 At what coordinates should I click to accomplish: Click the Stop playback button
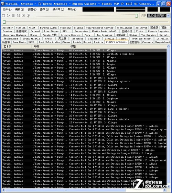click(3, 16)
